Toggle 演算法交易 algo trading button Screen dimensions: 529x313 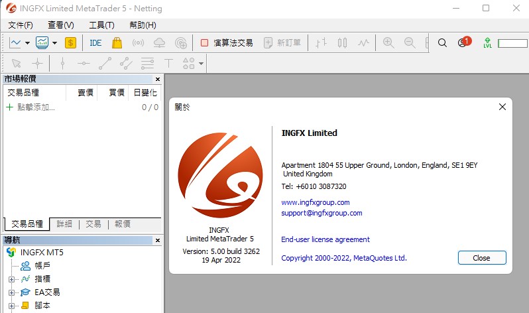tap(226, 42)
